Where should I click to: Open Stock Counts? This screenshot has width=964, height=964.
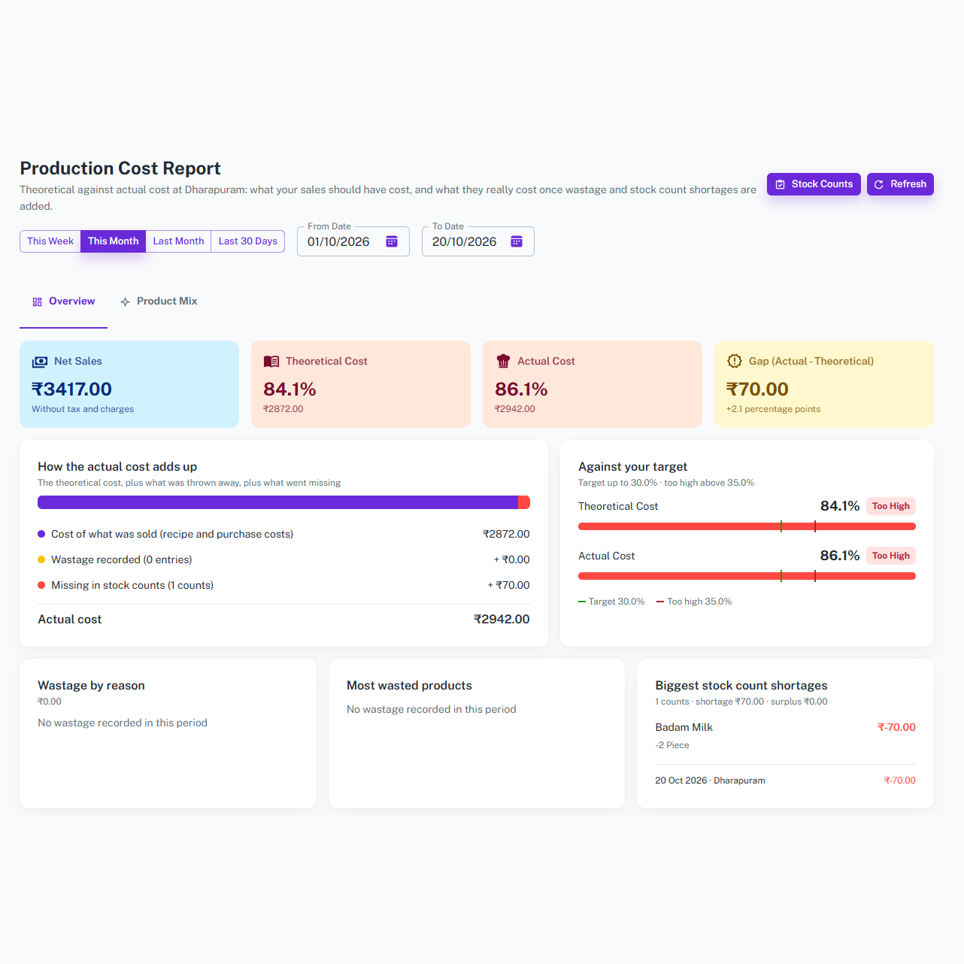814,184
